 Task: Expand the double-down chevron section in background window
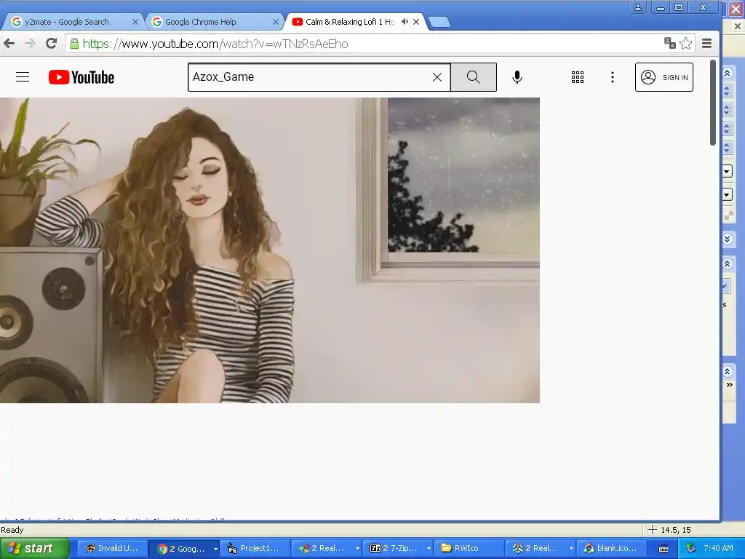coord(727,239)
